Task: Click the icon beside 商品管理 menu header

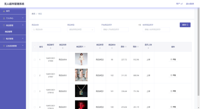Action: click(4, 25)
